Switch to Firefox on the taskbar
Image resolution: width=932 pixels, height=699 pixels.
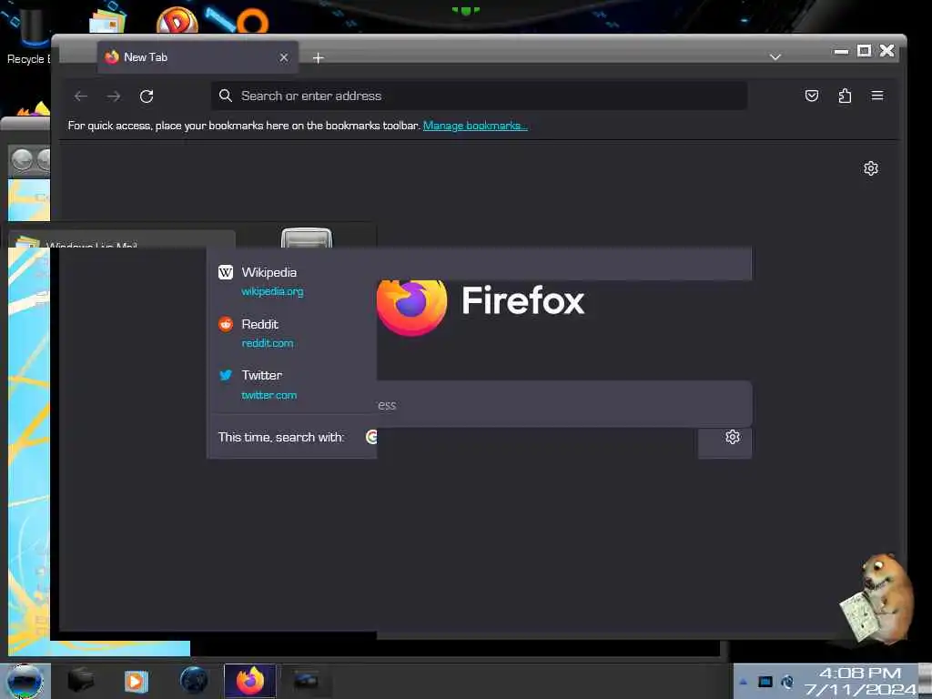click(250, 681)
